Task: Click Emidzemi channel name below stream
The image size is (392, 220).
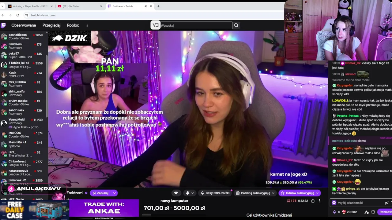Action: coord(75,193)
